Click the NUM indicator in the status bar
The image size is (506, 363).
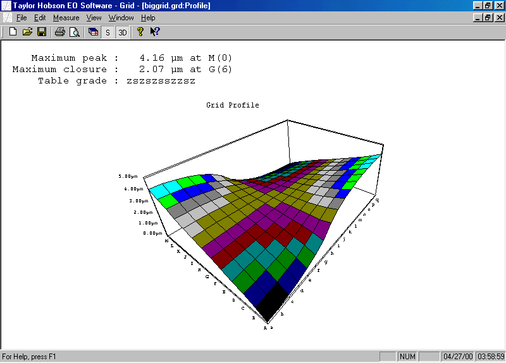pyautogui.click(x=407, y=357)
